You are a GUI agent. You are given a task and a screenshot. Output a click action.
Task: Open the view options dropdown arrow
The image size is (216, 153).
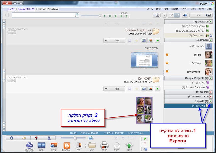(x=164, y=15)
